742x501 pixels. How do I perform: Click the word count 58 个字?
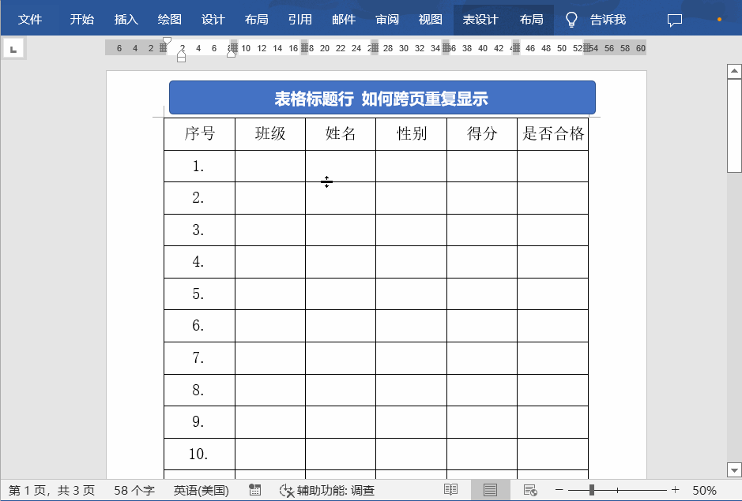(134, 491)
